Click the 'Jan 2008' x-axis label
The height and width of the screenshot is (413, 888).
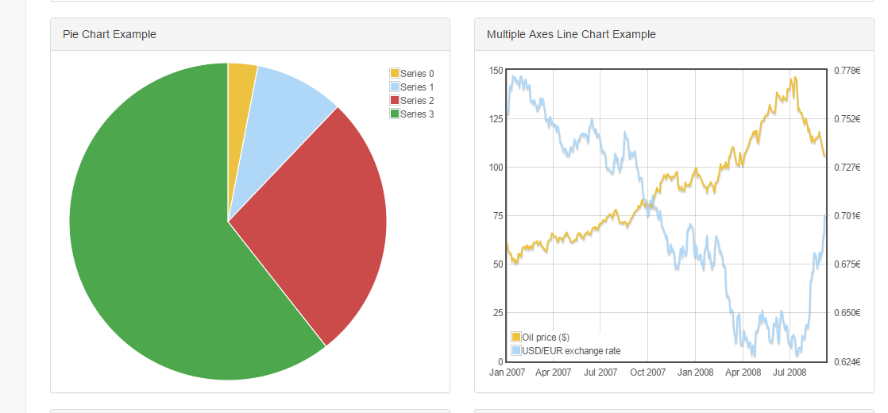[696, 372]
